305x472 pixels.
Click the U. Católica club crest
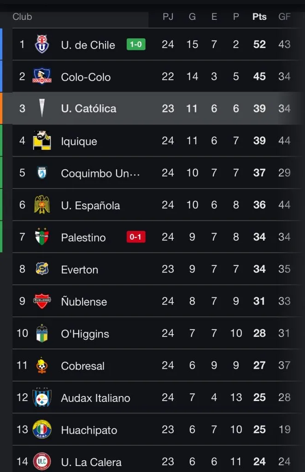42,109
